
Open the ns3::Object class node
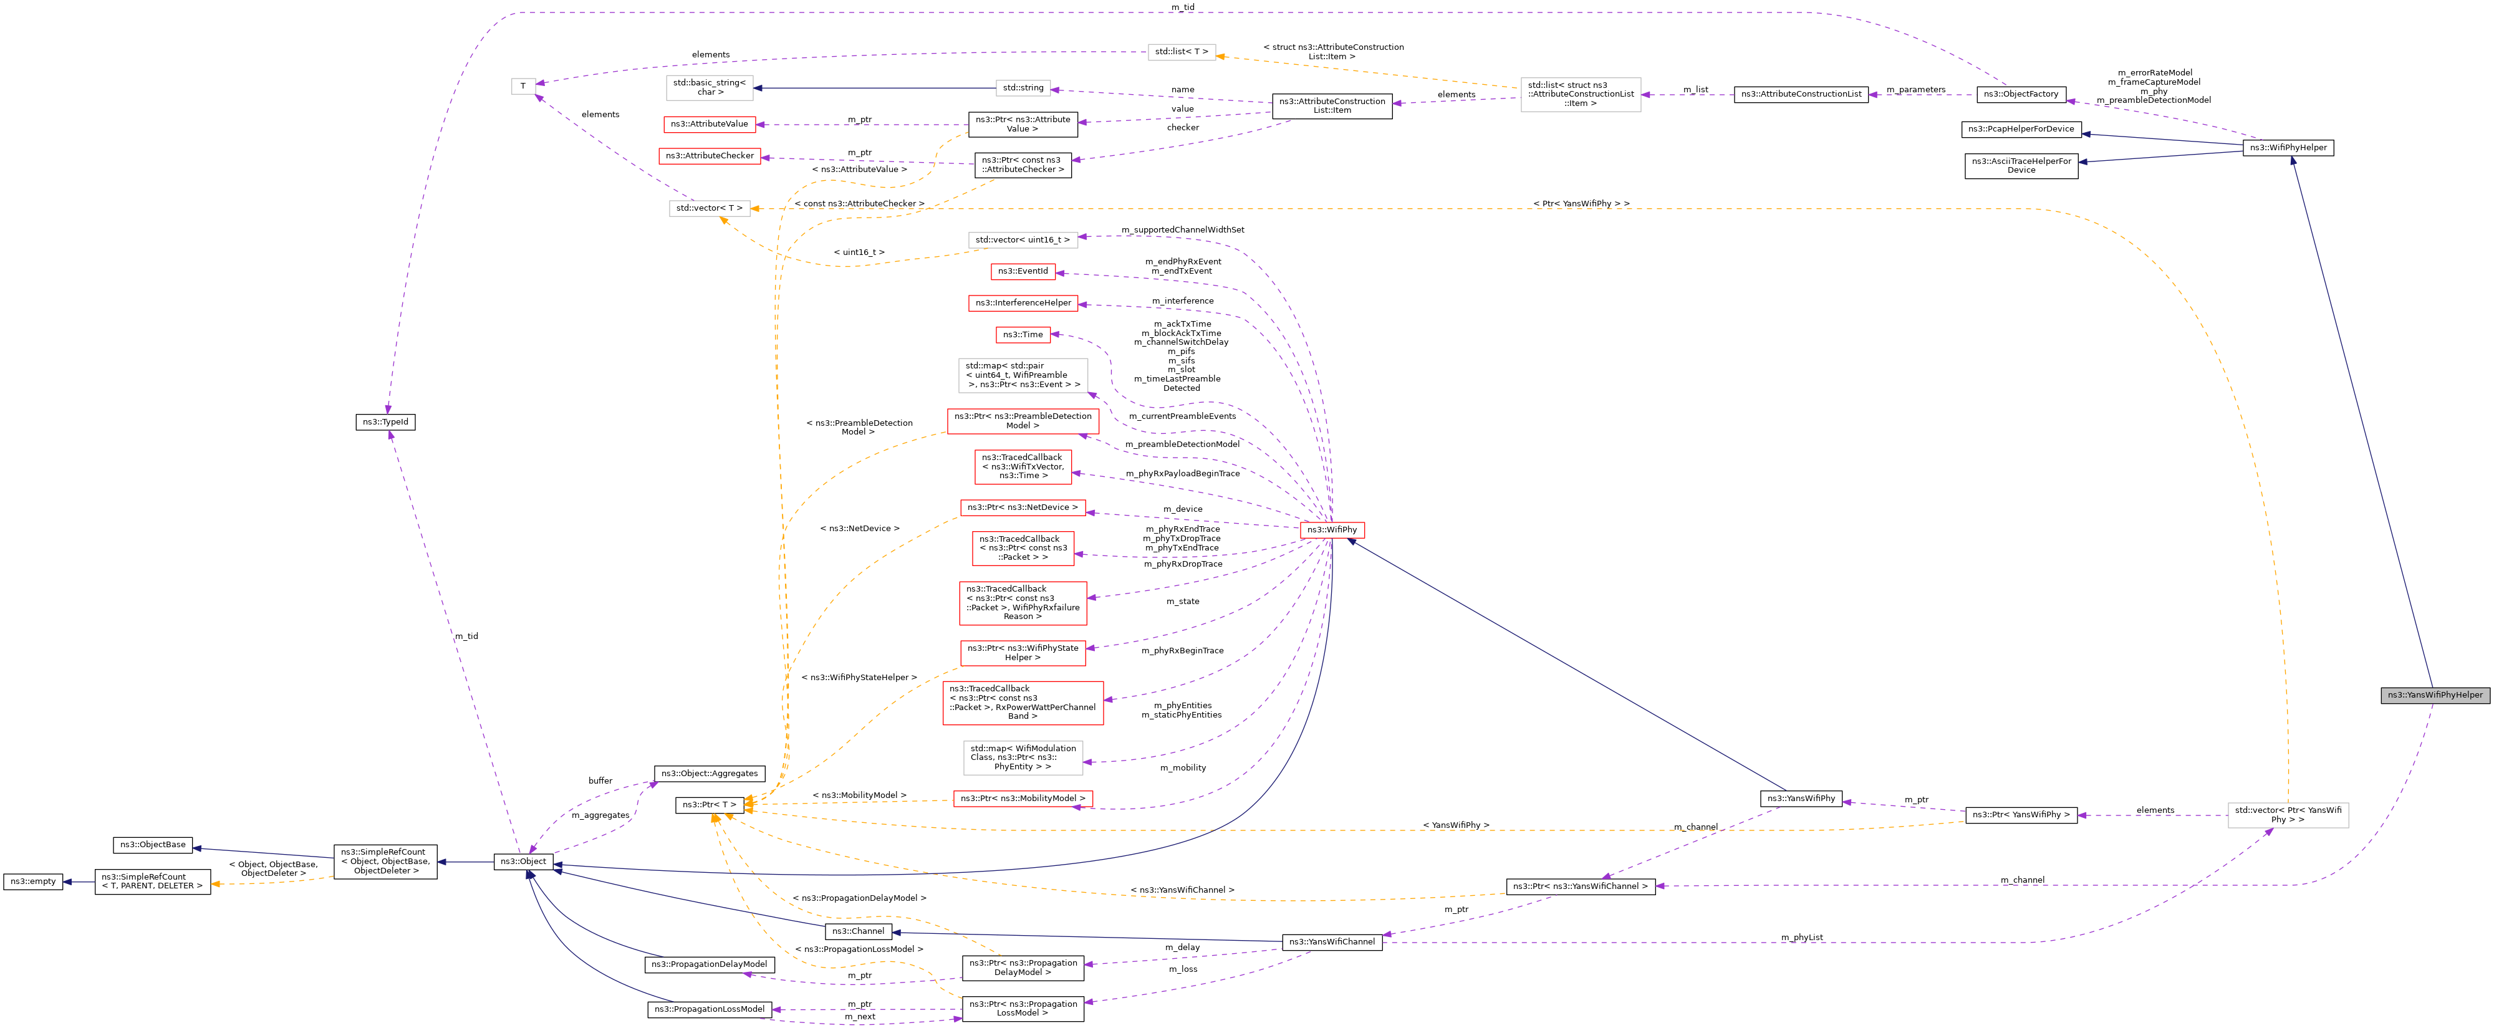tap(523, 862)
